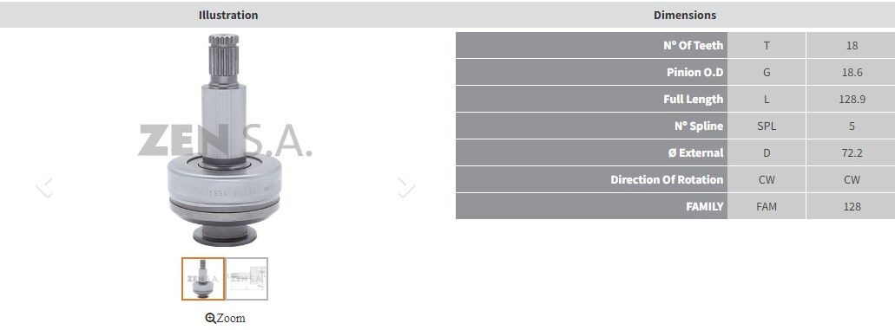The image size is (895, 330).
Task: Click the main starter drive product image
Action: coord(224,140)
